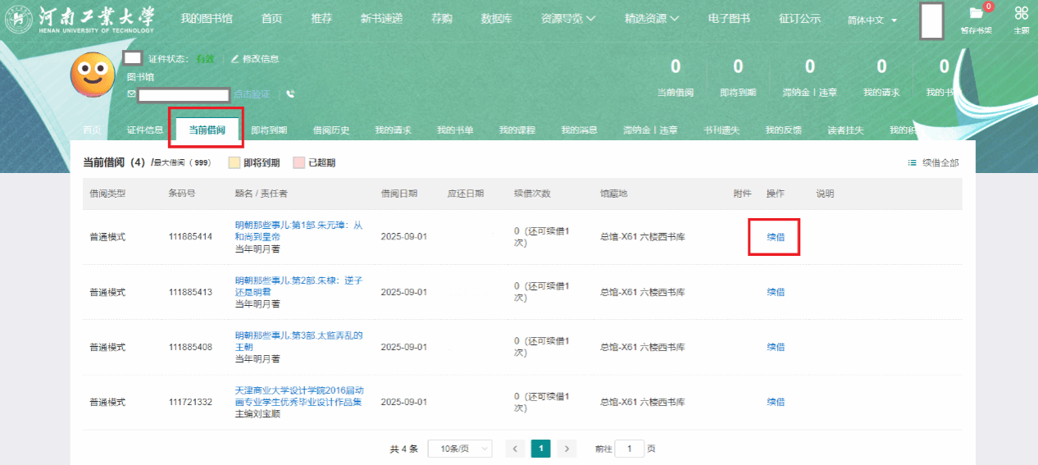Open the 暂存书架 folder icon

click(x=976, y=14)
